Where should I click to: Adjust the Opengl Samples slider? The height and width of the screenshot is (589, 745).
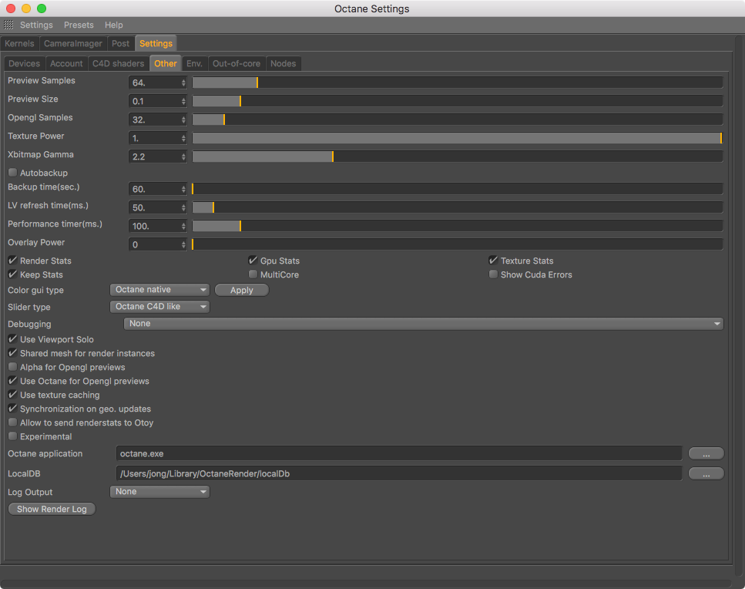tap(457, 119)
